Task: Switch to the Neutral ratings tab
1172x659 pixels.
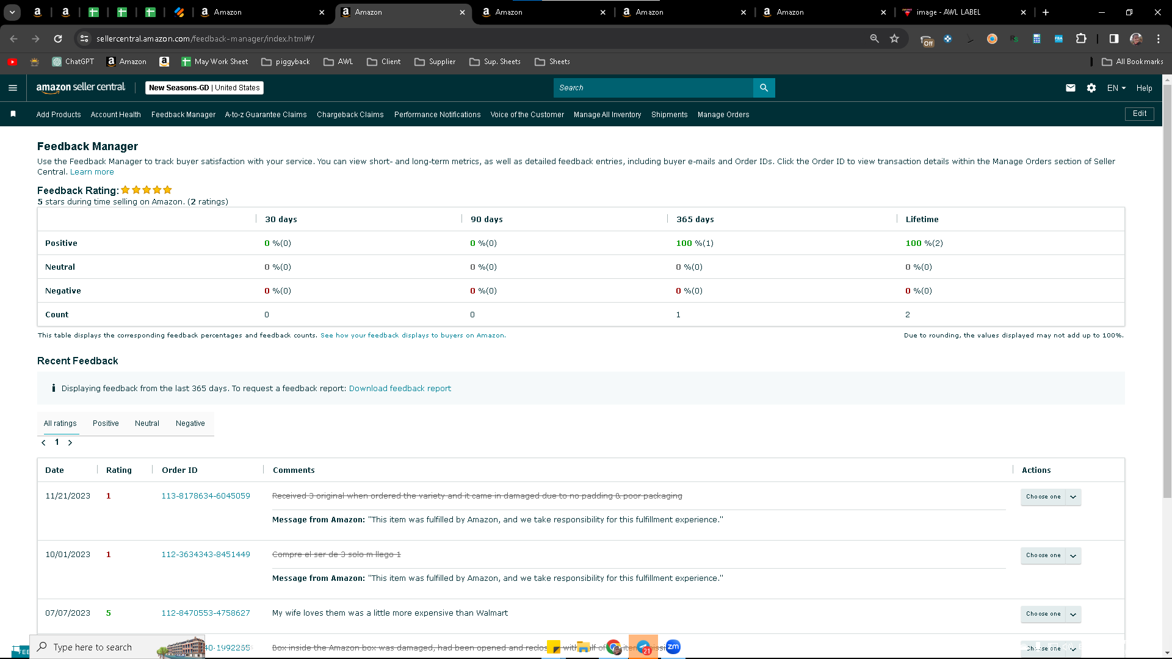Action: coord(147,423)
